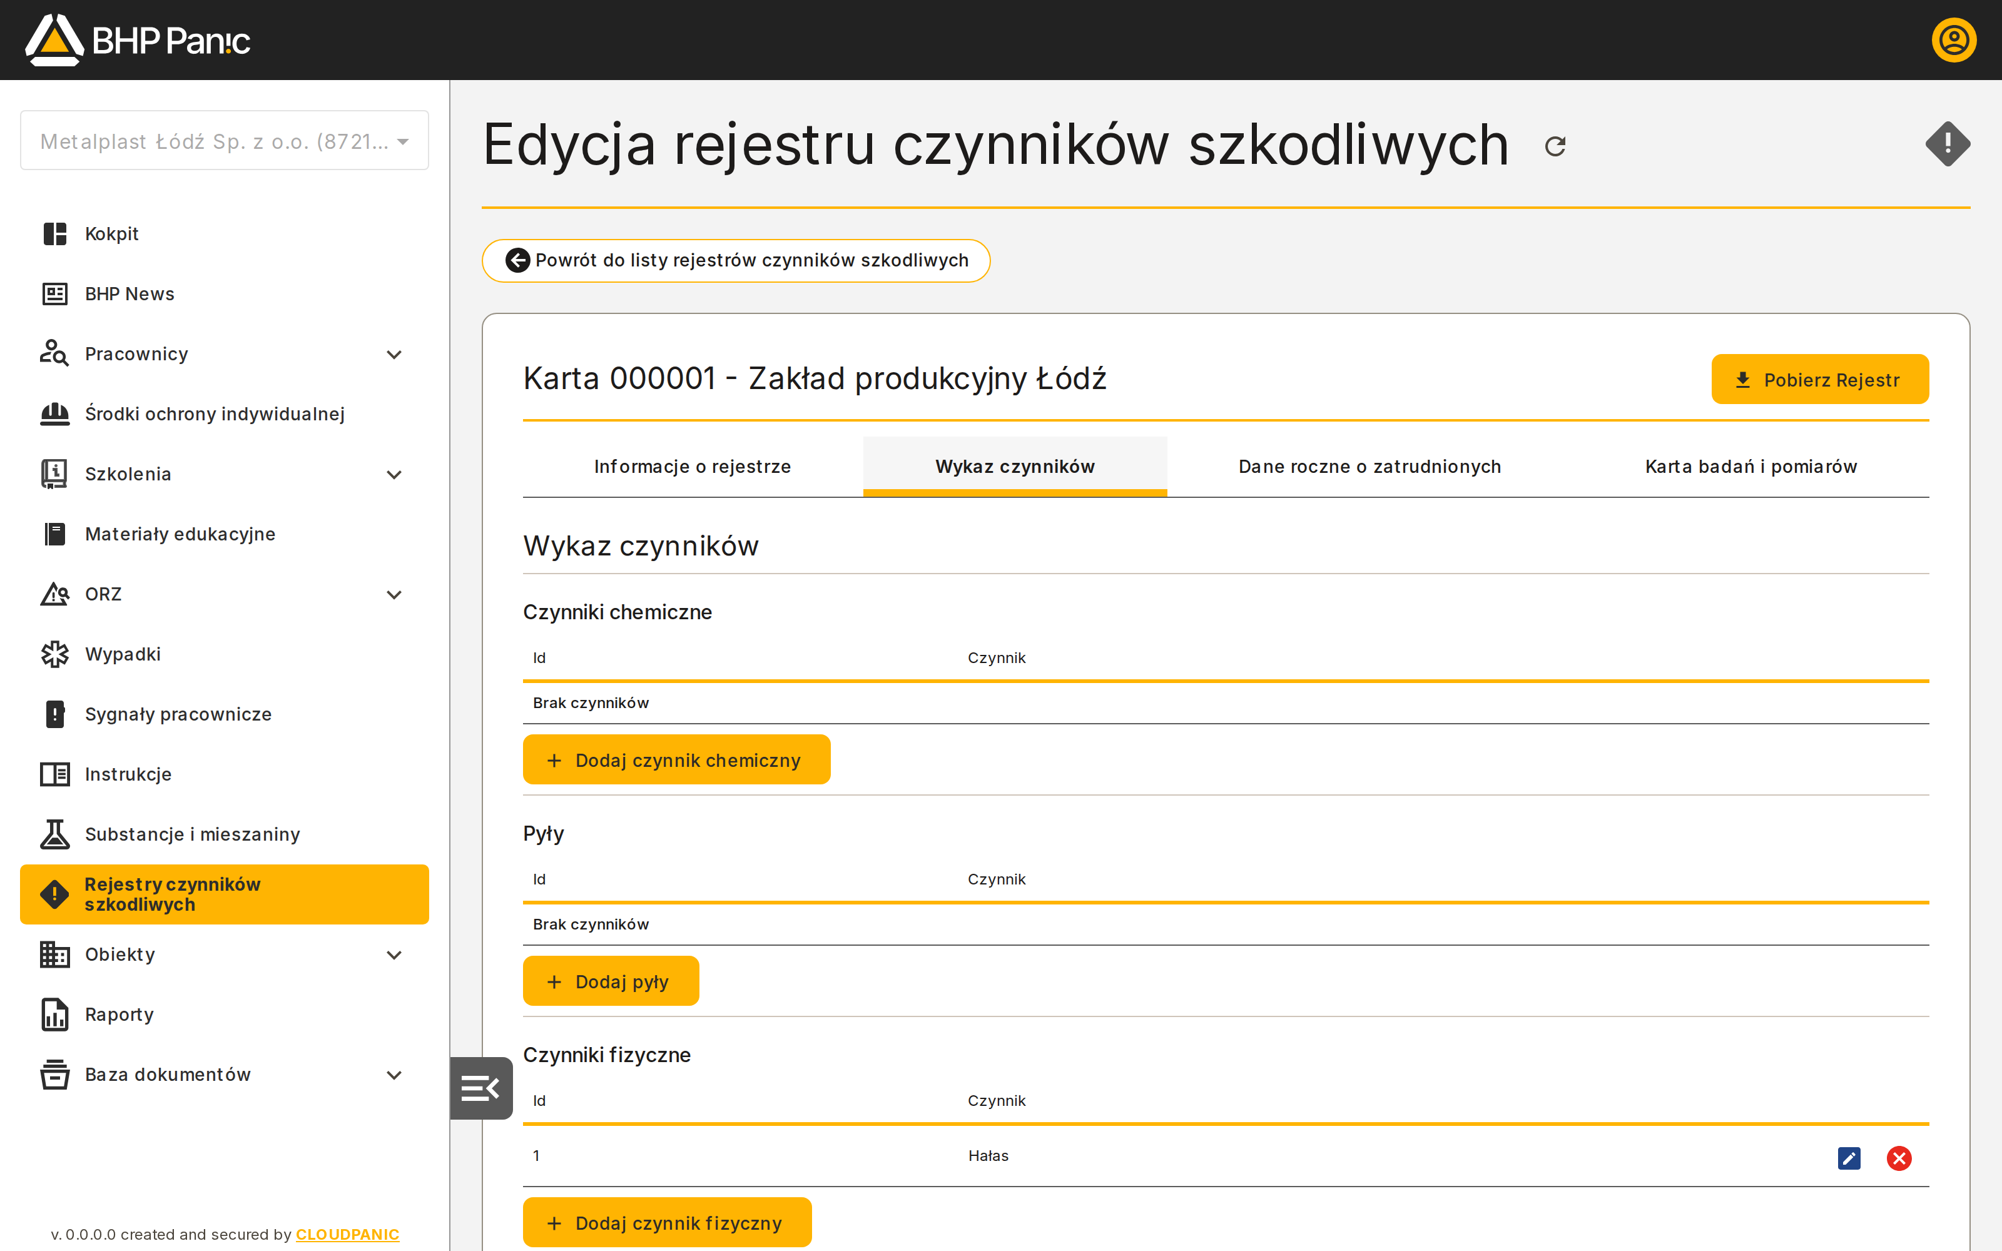
Task: Click the hard hat icon for Środki ochrony
Action: click(54, 413)
